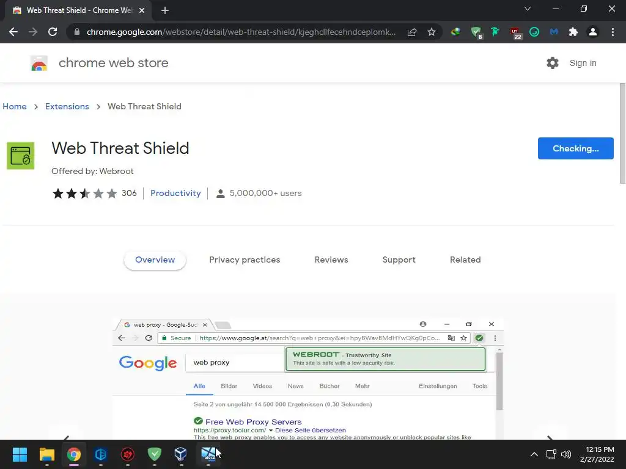Open Chrome's three-dot menu
Image resolution: width=626 pixels, height=469 pixels.
pos(613,32)
